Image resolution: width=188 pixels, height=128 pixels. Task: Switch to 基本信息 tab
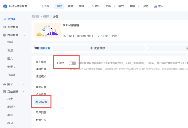click(41, 62)
